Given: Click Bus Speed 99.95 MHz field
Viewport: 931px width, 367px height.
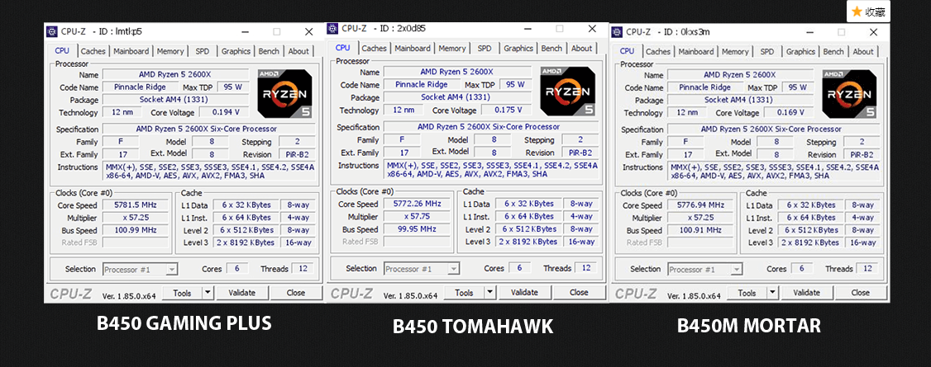Looking at the screenshot, I should 417,229.
